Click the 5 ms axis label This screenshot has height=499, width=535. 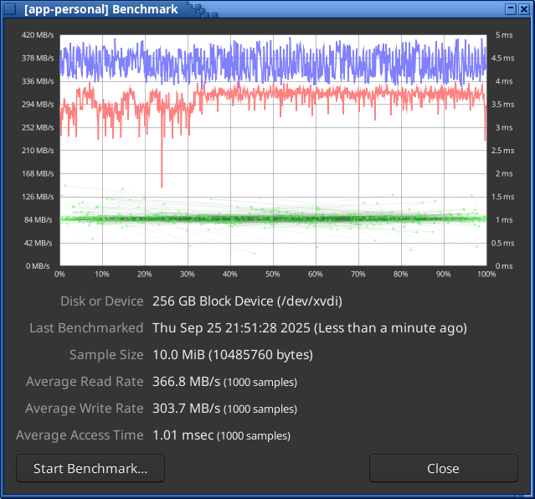pyautogui.click(x=504, y=35)
